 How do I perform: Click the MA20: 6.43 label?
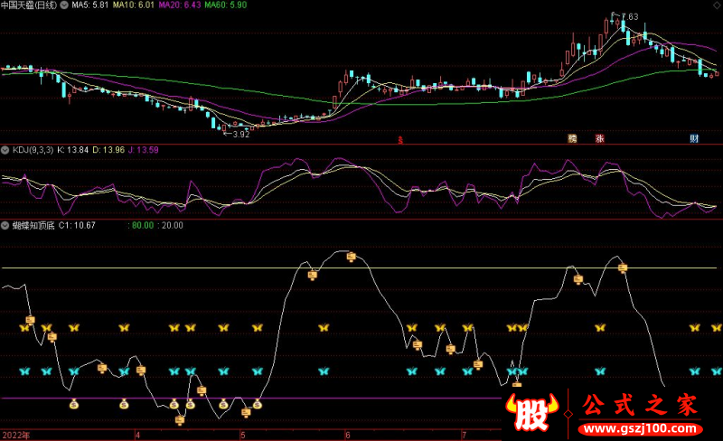coord(179,5)
